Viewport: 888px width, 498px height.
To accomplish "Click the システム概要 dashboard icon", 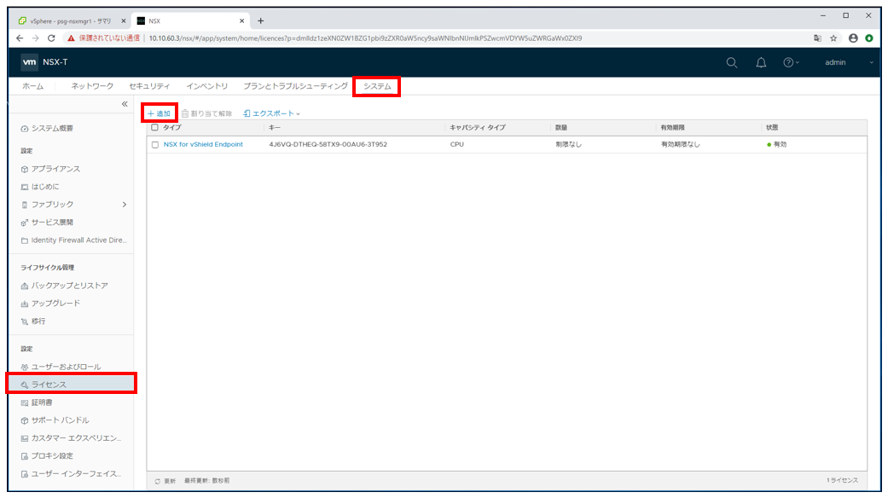I will pos(25,129).
